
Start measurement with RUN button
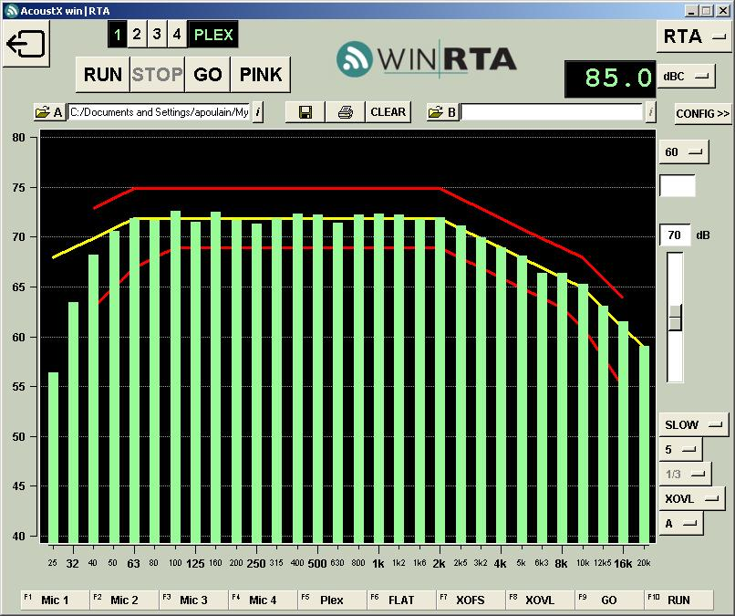pos(103,75)
